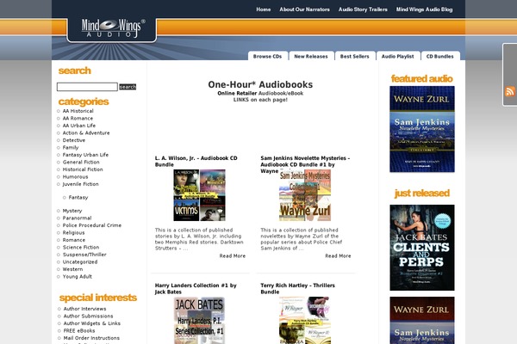Browse the Science Fiction category
The width and height of the screenshot is (517, 344).
tap(81, 247)
